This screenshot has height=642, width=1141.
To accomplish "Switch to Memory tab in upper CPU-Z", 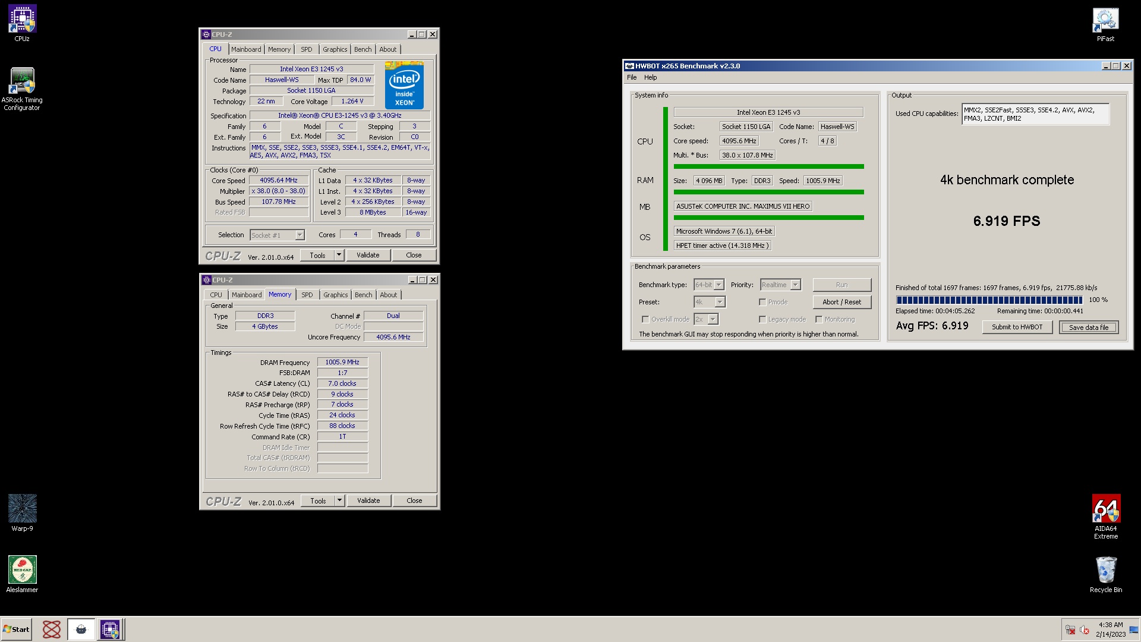I will pos(279,49).
